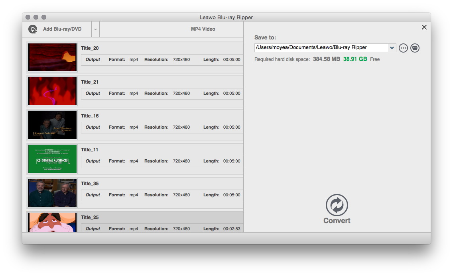The width and height of the screenshot is (453, 276).
Task: Click the window minimize button in title bar
Action: tap(36, 17)
